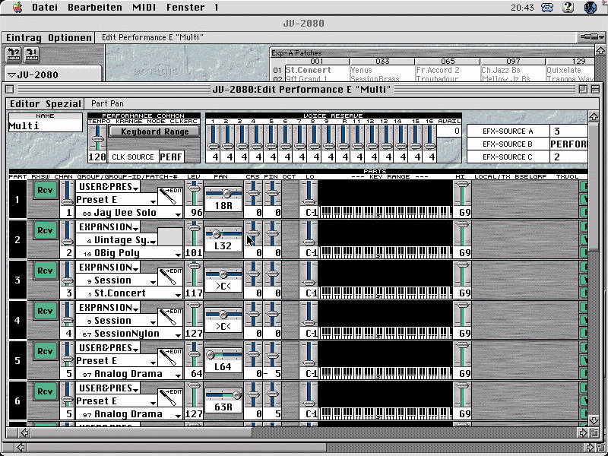
Task: Open the Preset E group-ID dropdown on part 5
Action: click(x=116, y=361)
